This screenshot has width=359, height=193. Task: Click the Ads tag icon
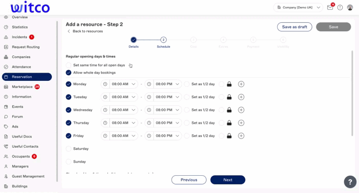(6, 126)
